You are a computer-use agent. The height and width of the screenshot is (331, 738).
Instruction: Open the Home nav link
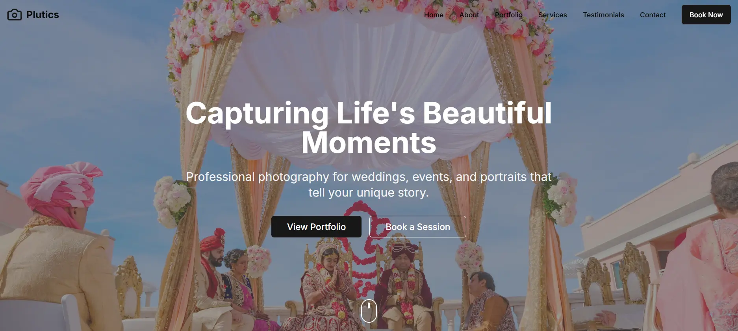[x=434, y=15]
